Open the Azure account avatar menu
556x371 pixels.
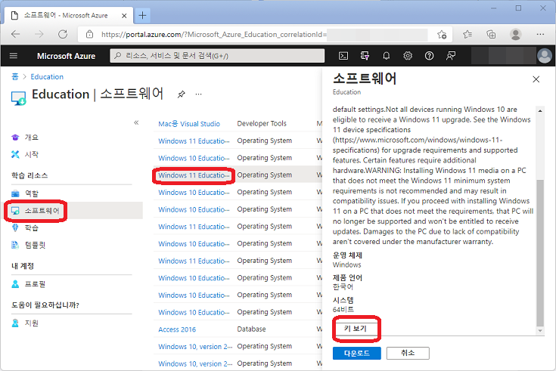tap(545, 56)
